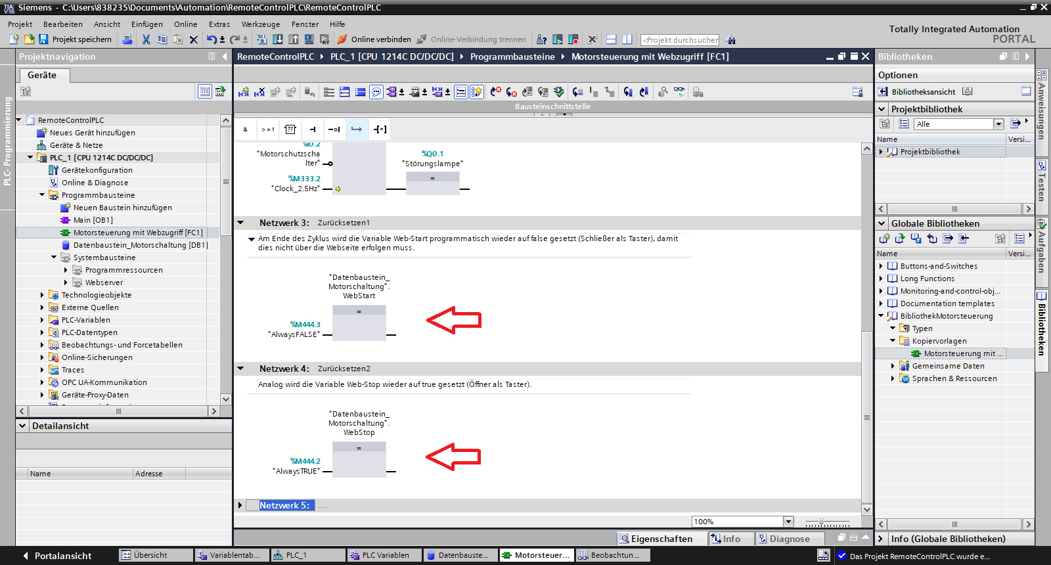Split editor area horizontally

click(611, 39)
